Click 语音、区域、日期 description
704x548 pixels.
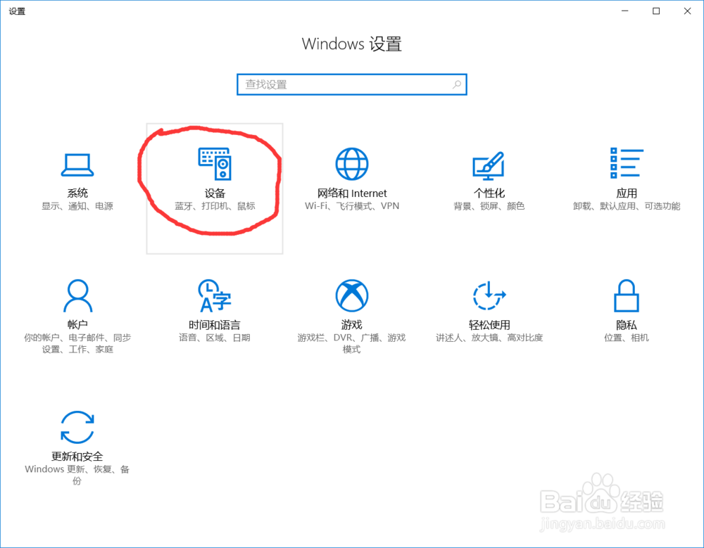tap(215, 338)
